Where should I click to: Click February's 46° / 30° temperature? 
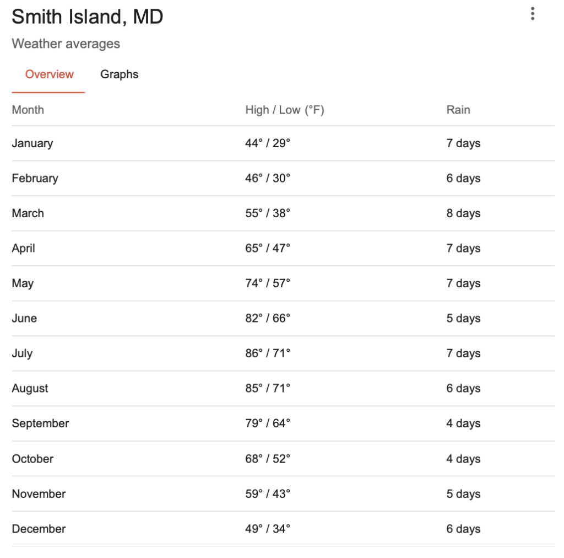tap(268, 178)
